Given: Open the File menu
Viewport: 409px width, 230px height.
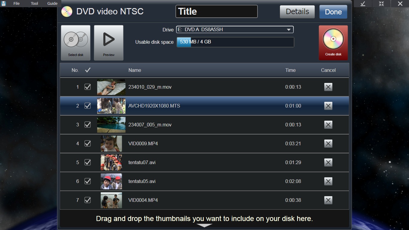Looking at the screenshot, I should pyautogui.click(x=16, y=4).
